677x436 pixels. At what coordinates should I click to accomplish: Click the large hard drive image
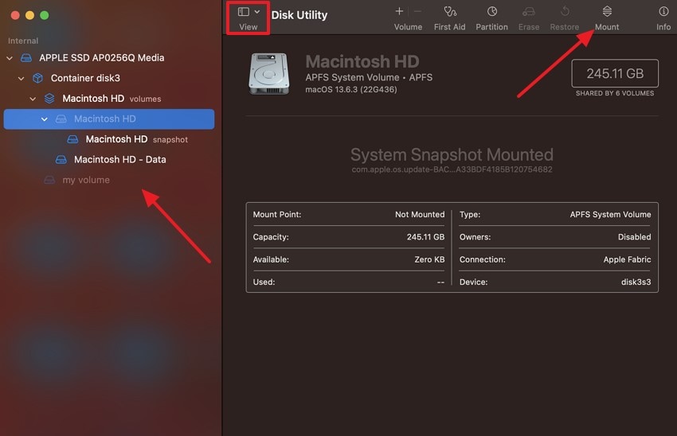[x=268, y=74]
